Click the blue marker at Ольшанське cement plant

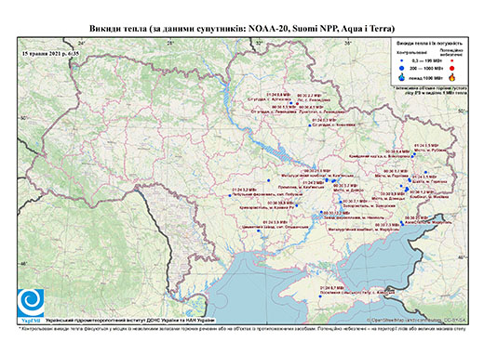coord(258,230)
